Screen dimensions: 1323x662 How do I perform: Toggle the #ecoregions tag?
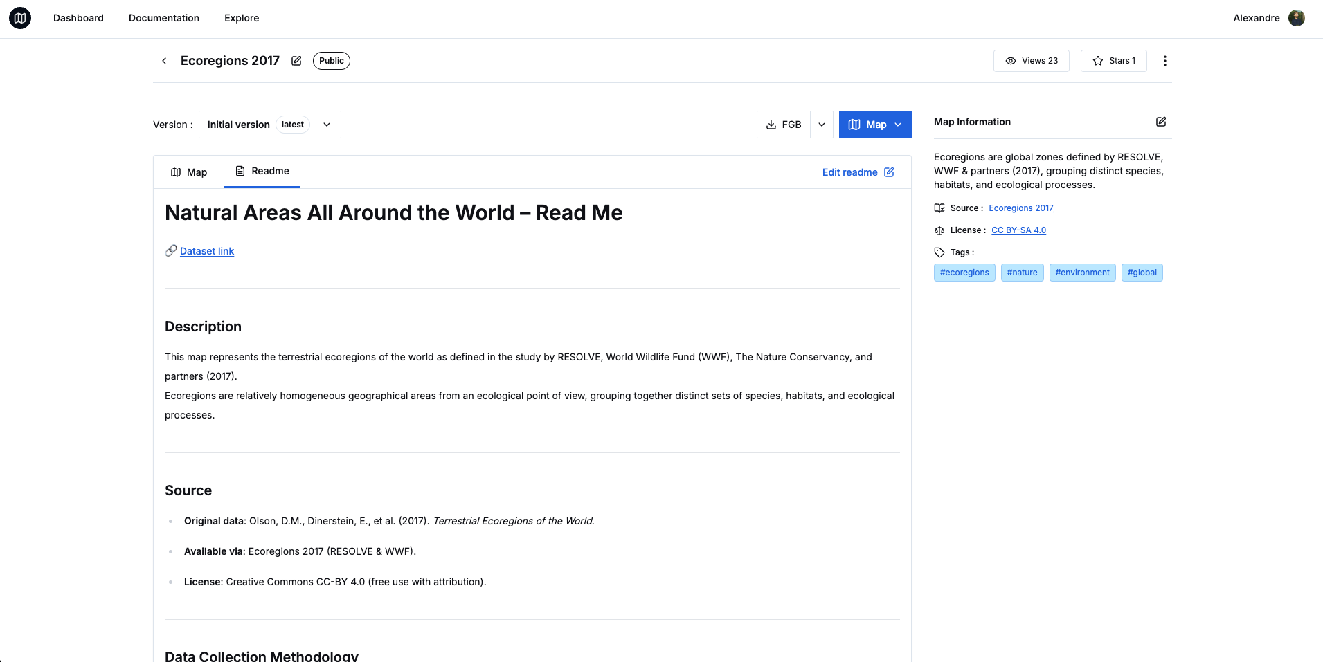pyautogui.click(x=964, y=273)
